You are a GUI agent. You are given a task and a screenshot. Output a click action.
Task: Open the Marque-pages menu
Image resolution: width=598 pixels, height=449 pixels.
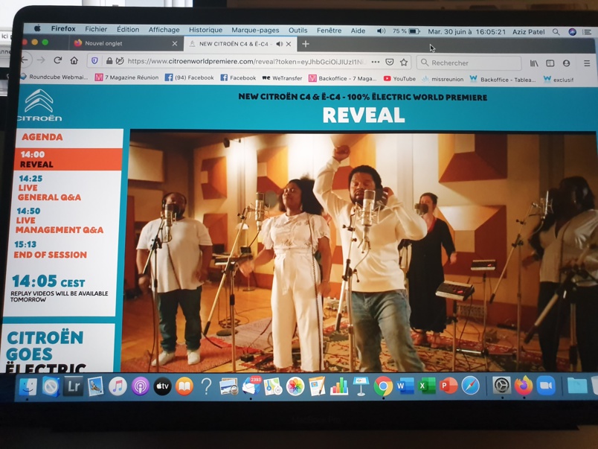255,31
